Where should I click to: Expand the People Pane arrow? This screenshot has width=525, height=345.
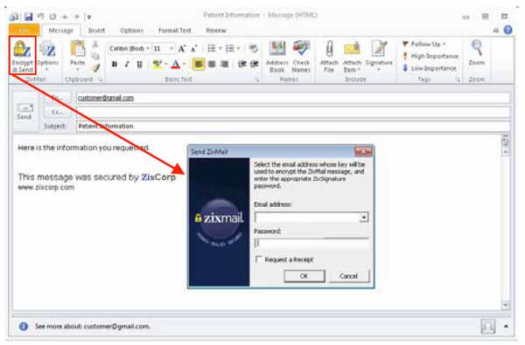[x=506, y=327]
